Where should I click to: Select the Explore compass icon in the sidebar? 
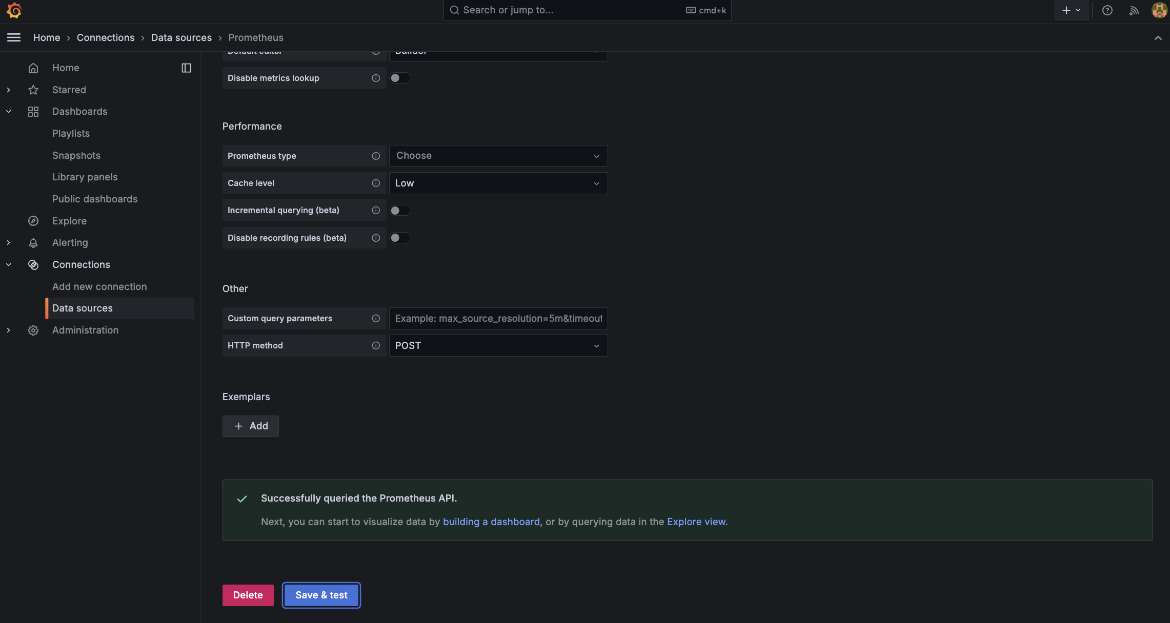pos(33,221)
